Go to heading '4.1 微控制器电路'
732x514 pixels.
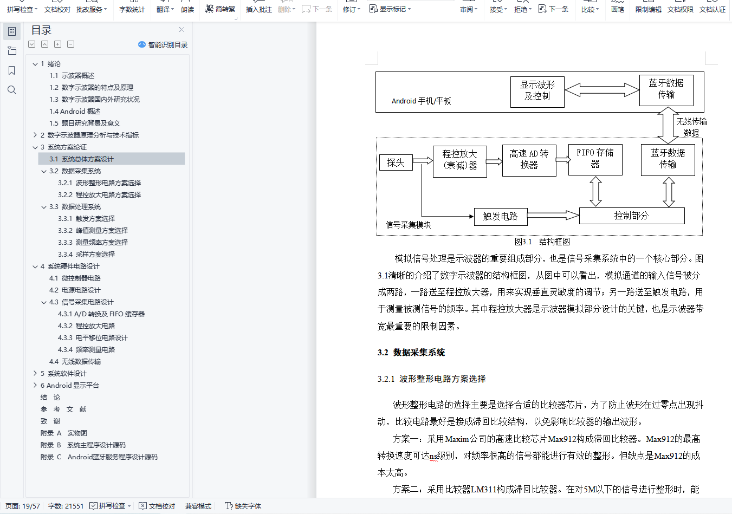point(75,278)
